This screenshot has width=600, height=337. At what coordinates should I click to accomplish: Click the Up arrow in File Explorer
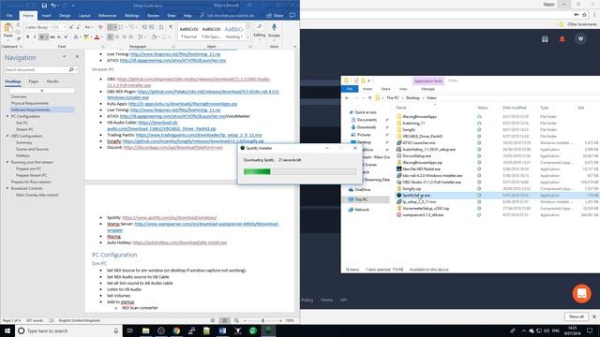point(369,98)
